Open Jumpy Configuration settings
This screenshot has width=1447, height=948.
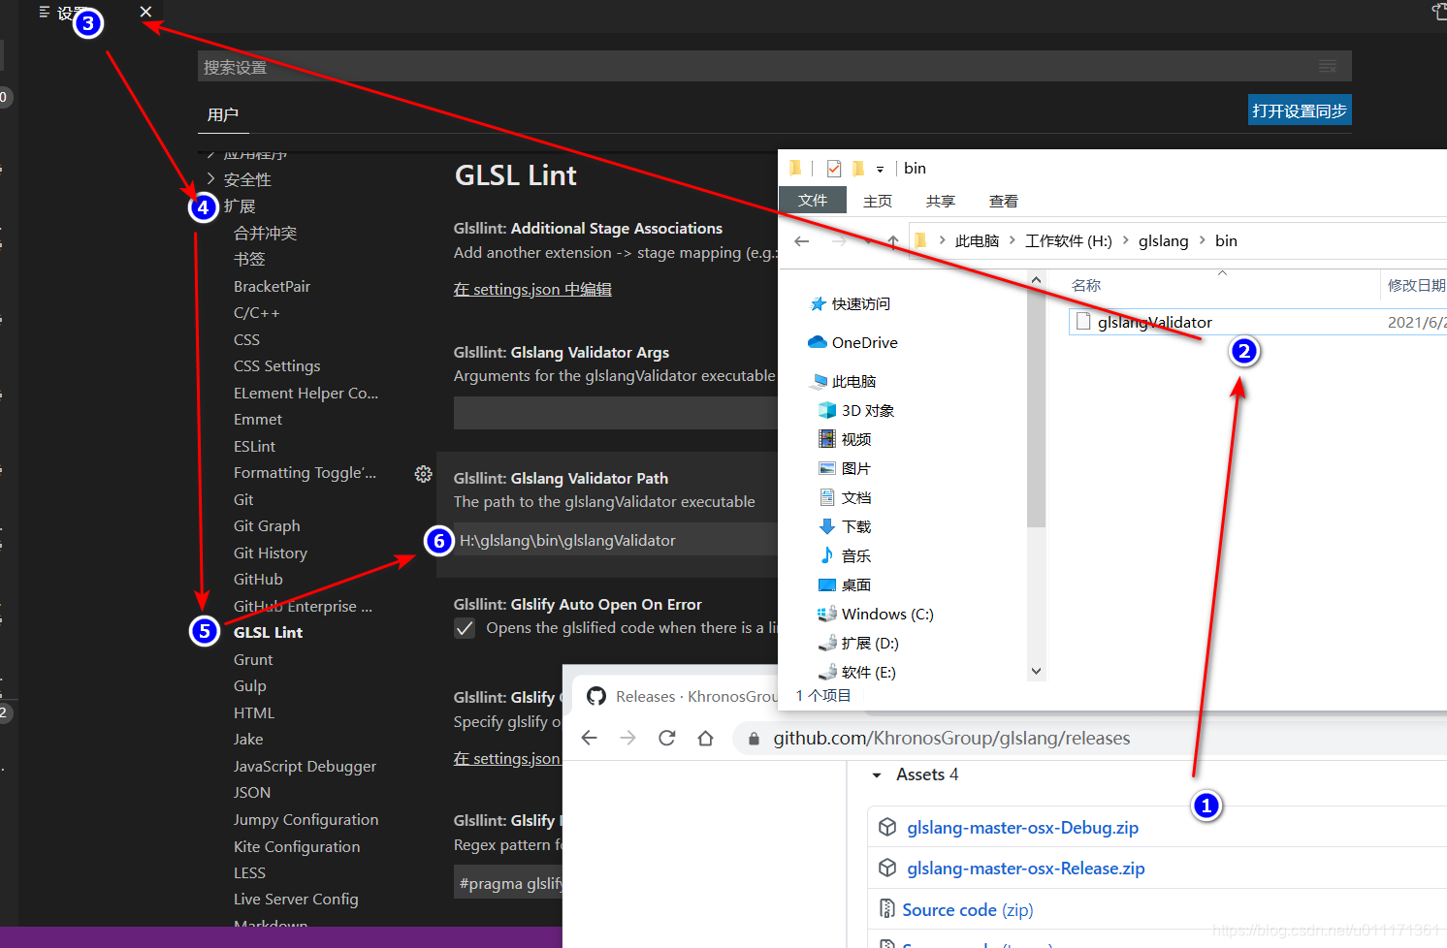click(x=306, y=820)
